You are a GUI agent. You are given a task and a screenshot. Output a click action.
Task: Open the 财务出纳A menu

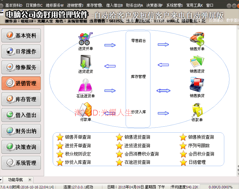pyautogui.click(x=134, y=5)
